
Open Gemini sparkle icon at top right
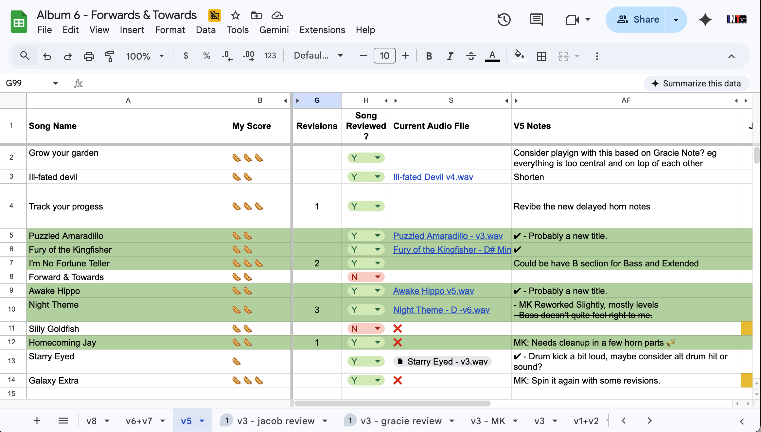705,20
